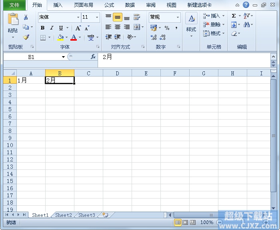Toggle Bold formatting

42,28
